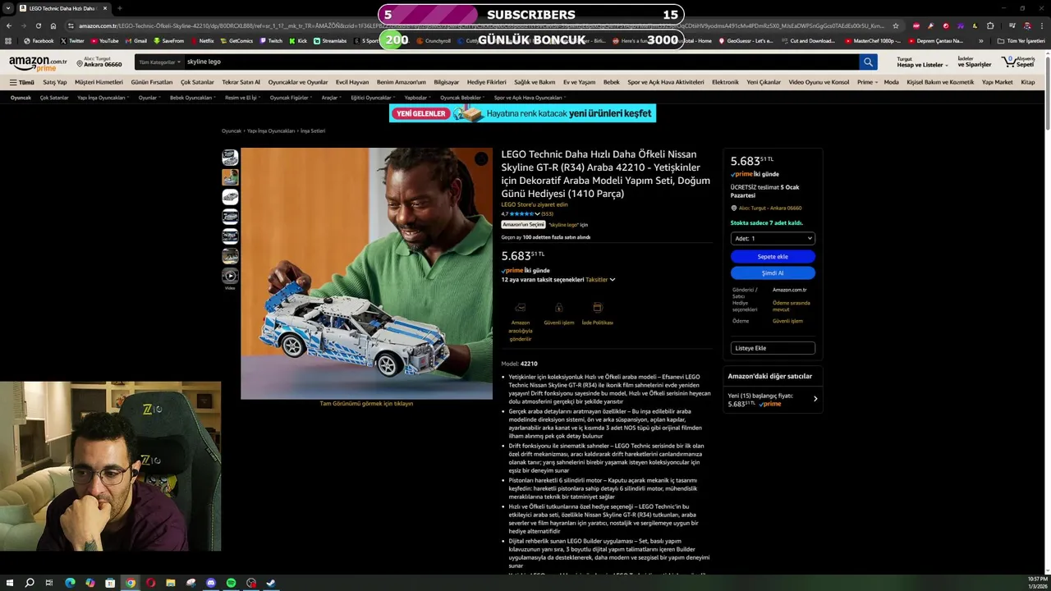Expand the star rating popover chevron
The height and width of the screenshot is (591, 1051).
pos(537,214)
